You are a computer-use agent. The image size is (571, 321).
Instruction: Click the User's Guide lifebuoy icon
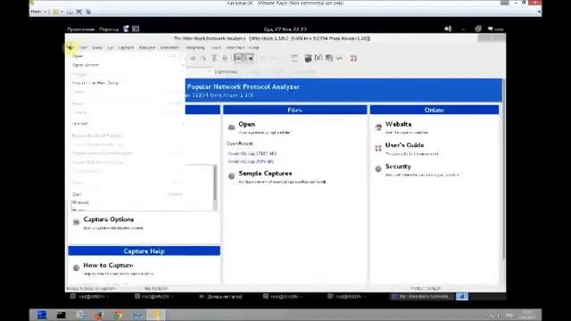(378, 148)
